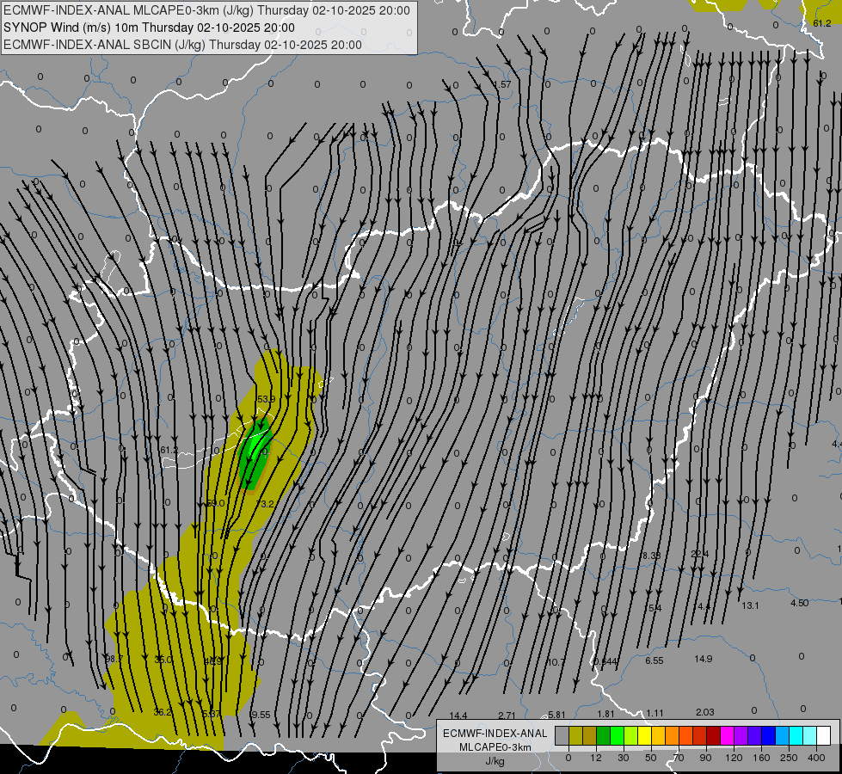The image size is (842, 774).
Task: Click the 15.4 map value
Action: pyautogui.click(x=653, y=608)
